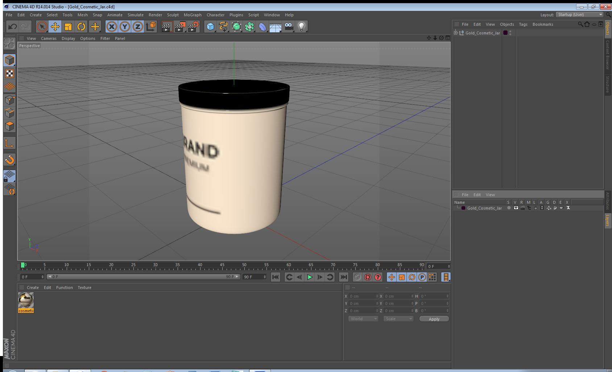Viewport: 612px width, 372px height.
Task: Open viewport Cameras menu
Action: click(49, 38)
